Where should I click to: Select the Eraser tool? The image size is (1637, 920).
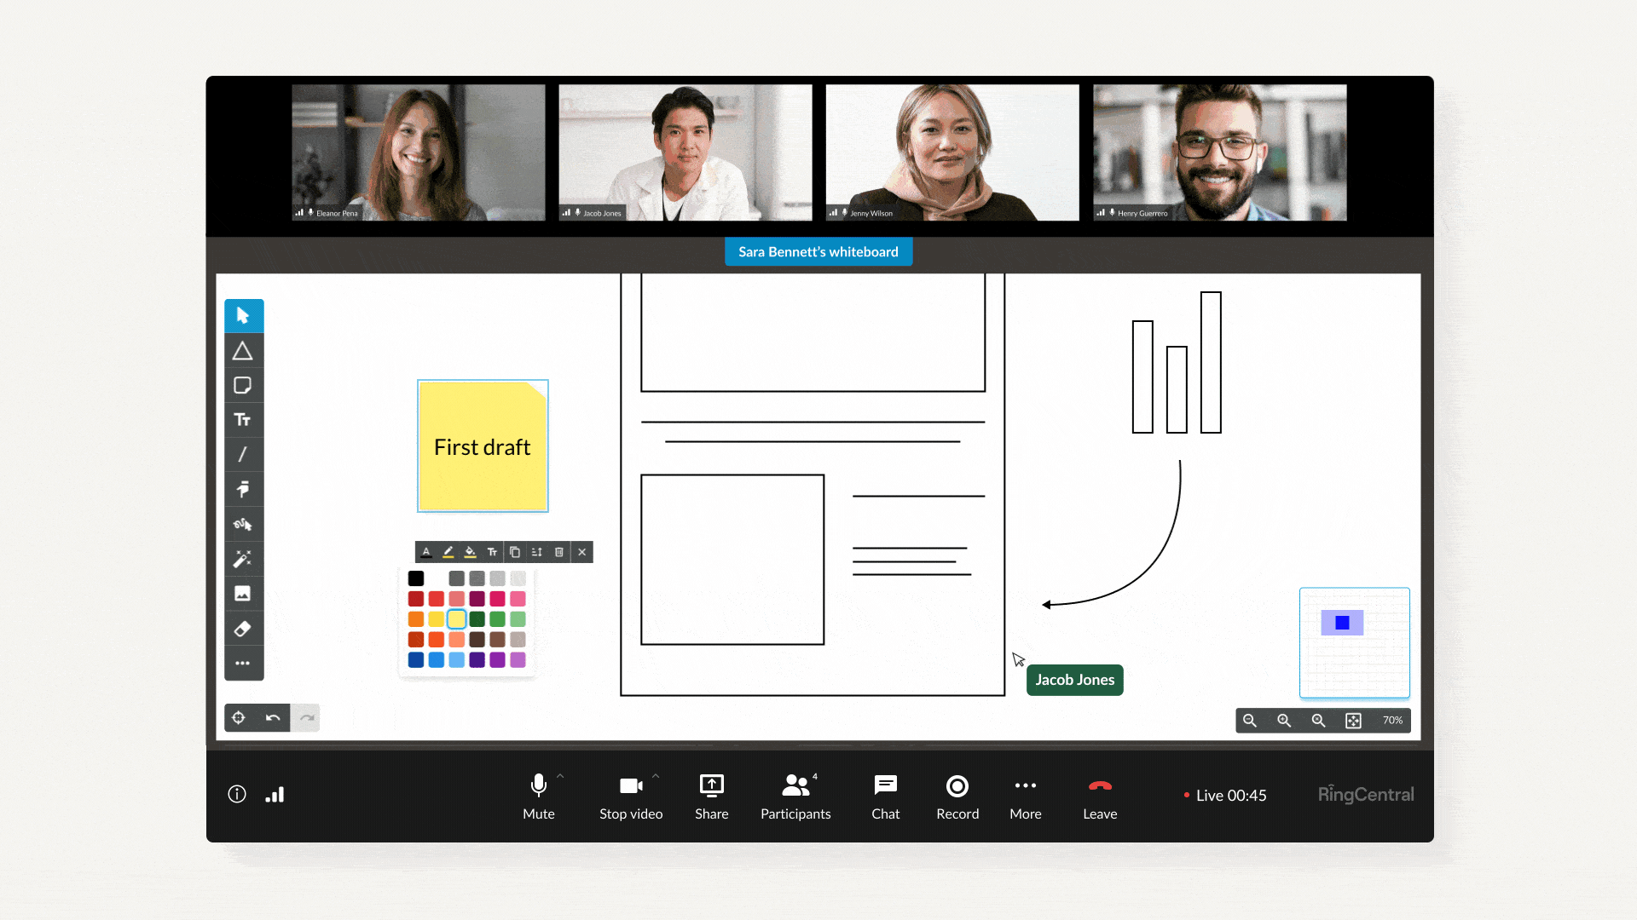(x=243, y=628)
